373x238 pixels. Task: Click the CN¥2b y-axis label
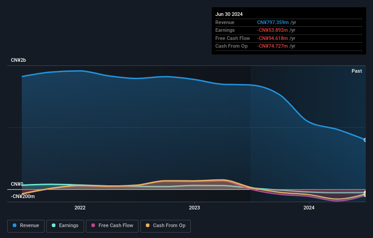point(18,60)
